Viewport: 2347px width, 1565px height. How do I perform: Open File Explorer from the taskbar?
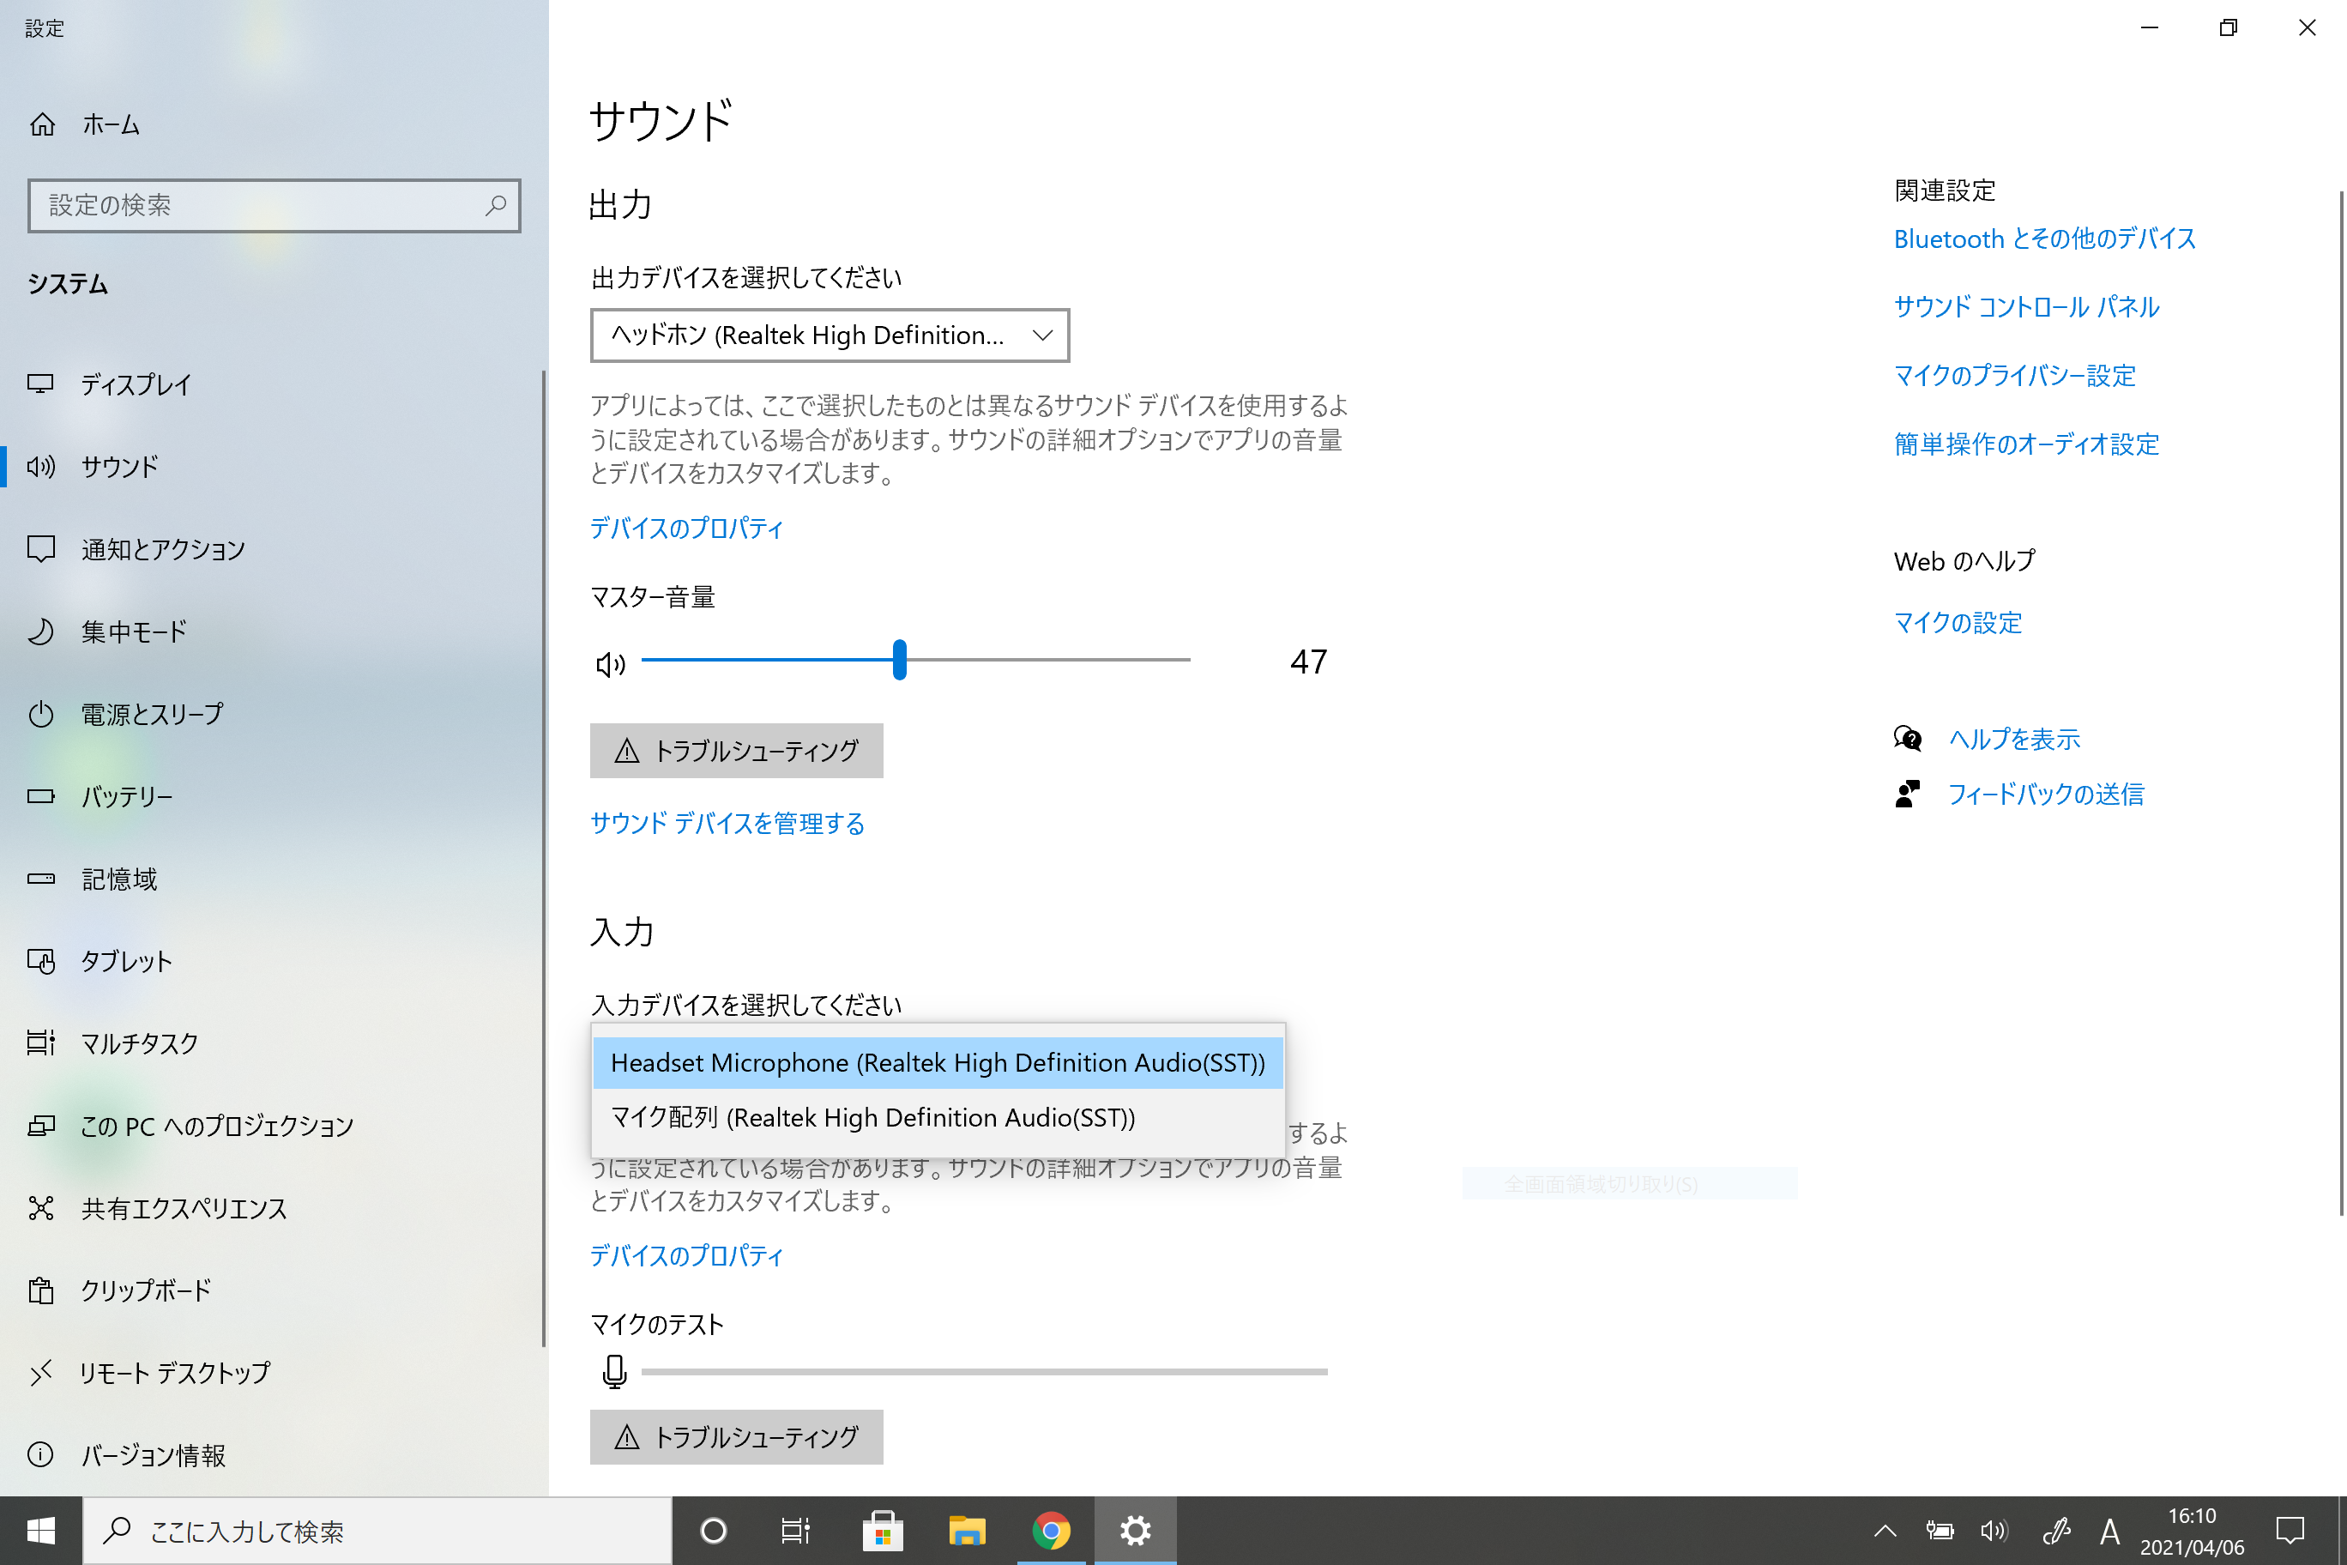click(x=966, y=1530)
